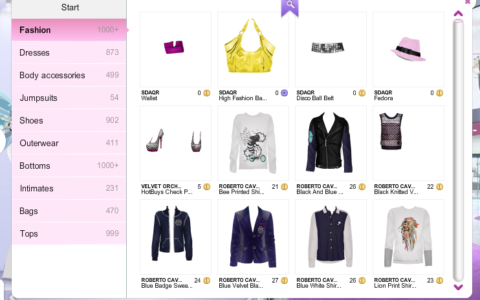Choose the Shoes category
The height and width of the screenshot is (300, 480).
click(69, 120)
